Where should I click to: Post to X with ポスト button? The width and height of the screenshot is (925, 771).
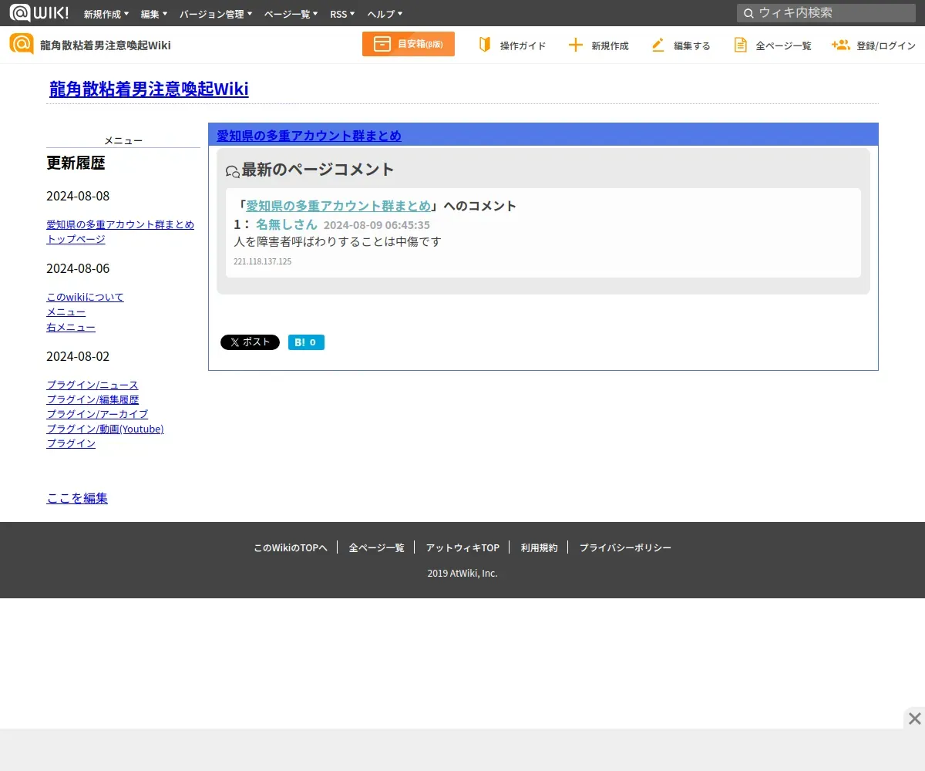pos(250,342)
